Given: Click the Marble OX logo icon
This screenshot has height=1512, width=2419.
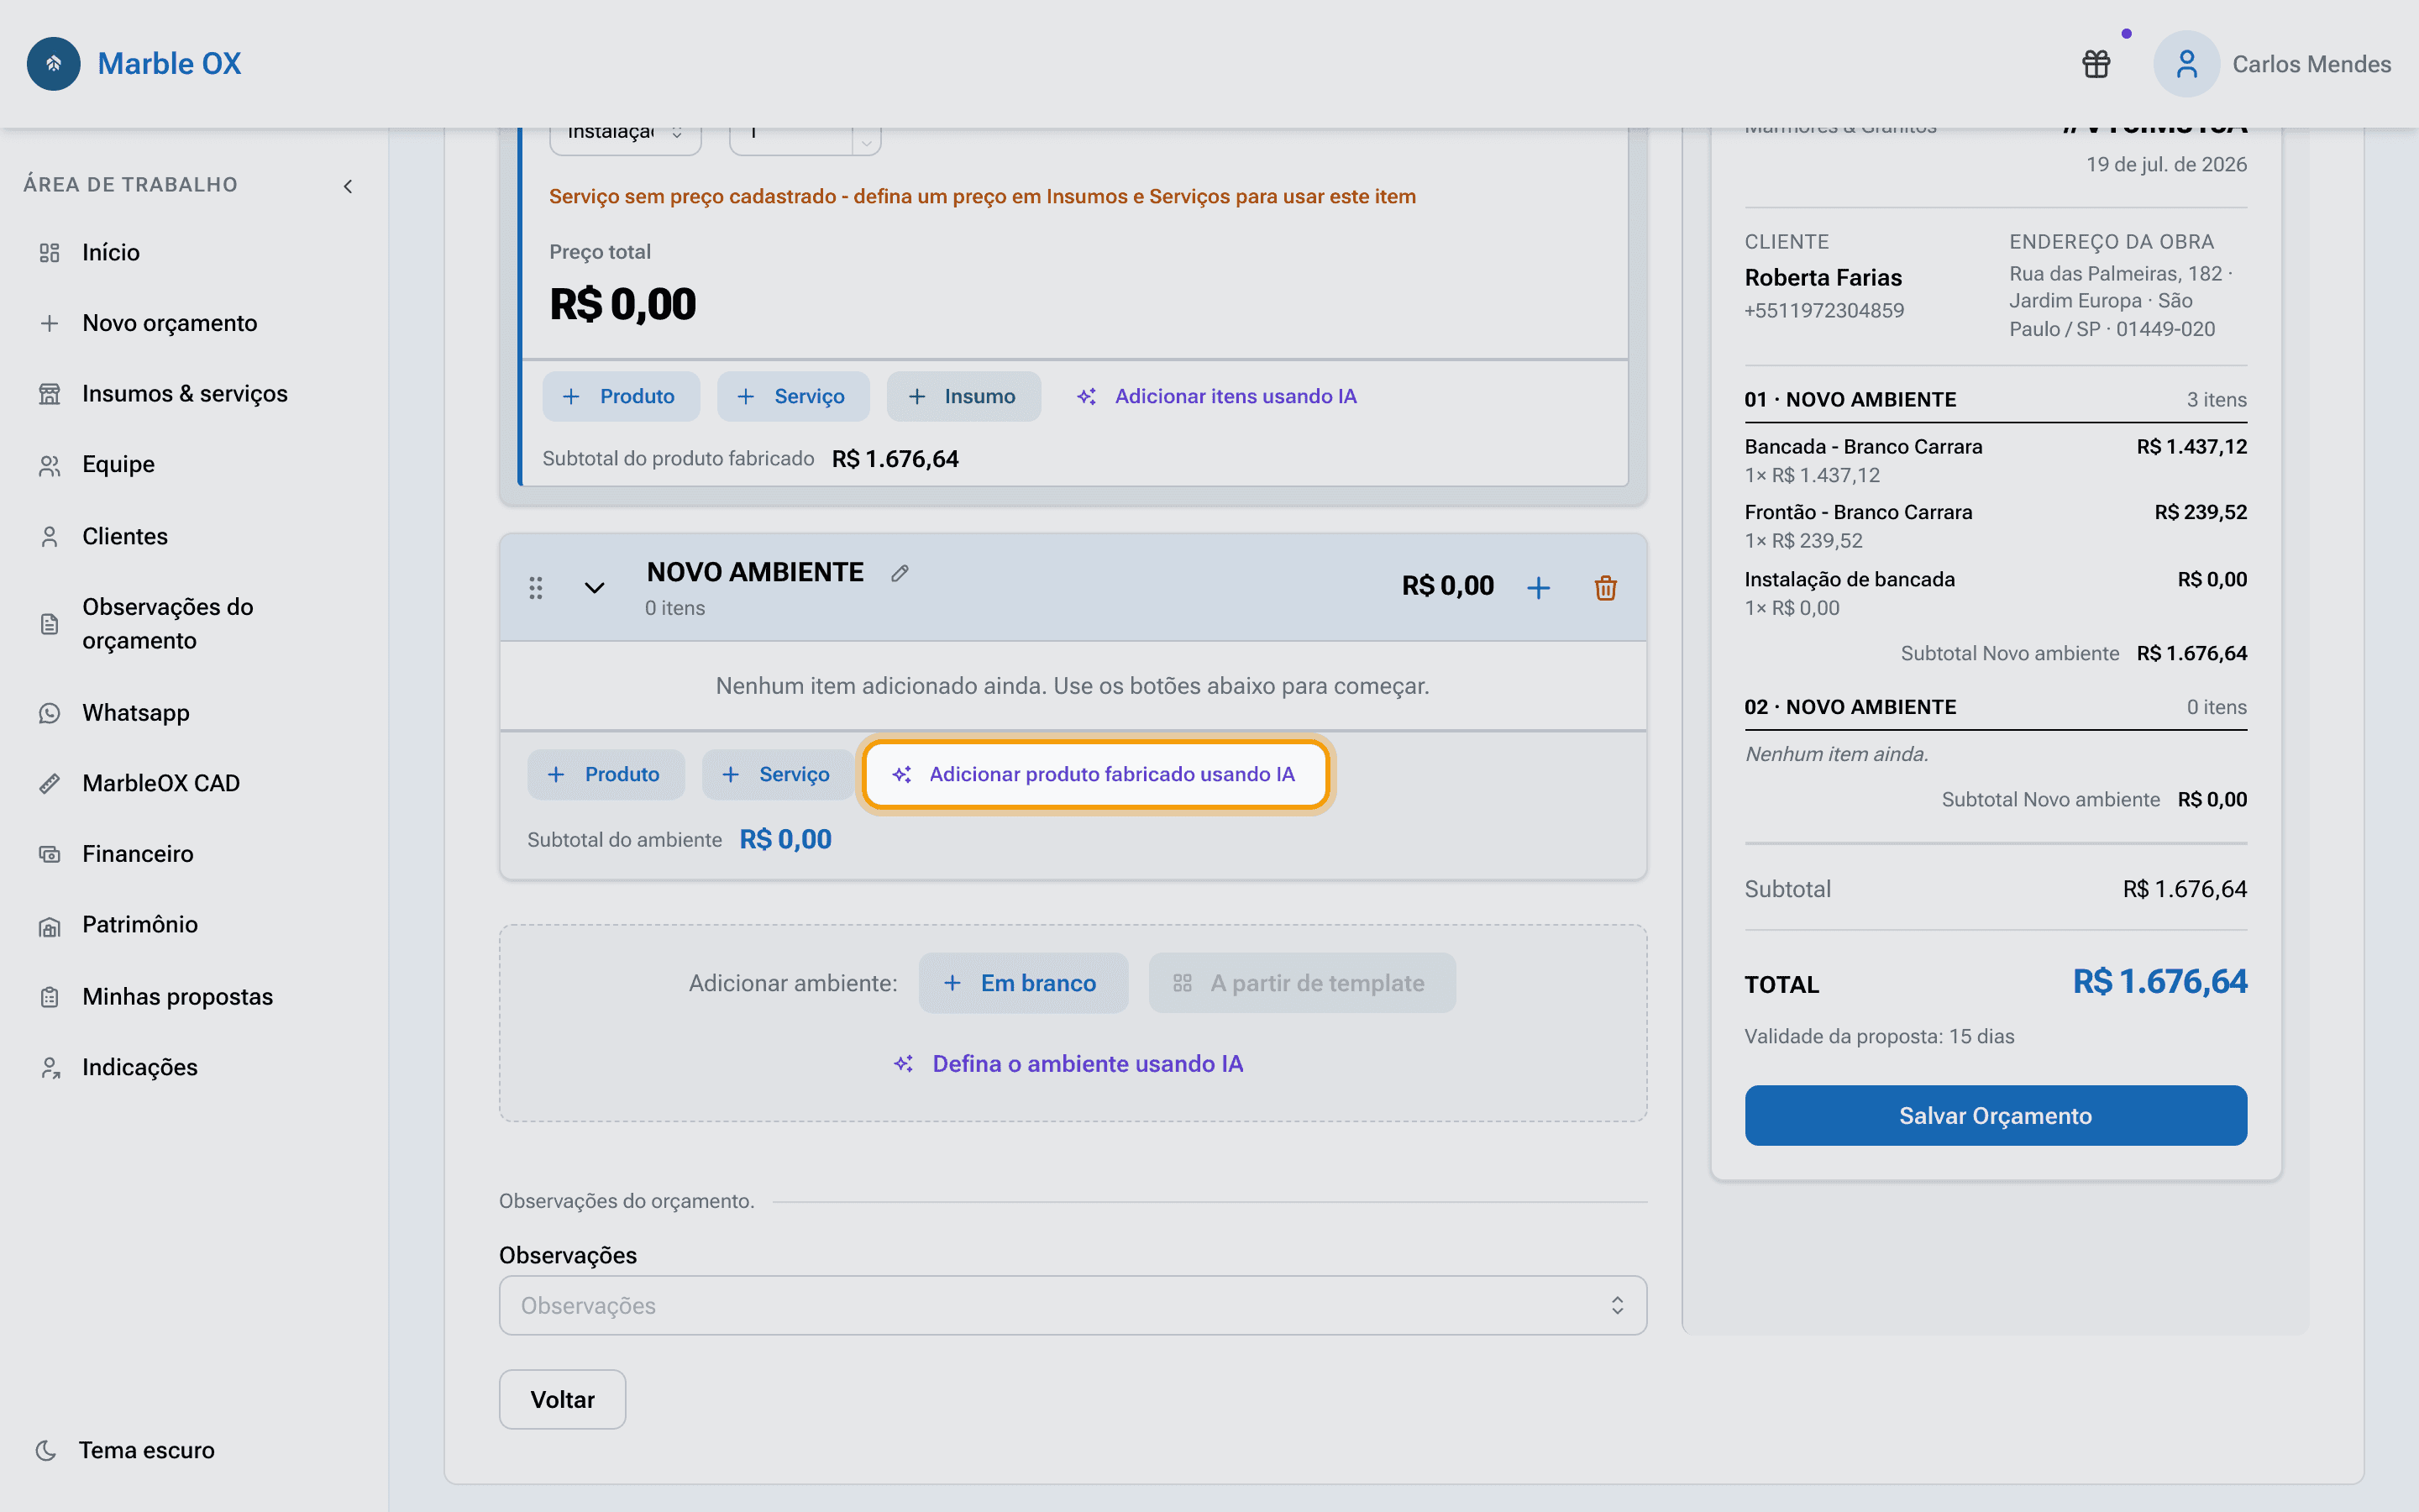Looking at the screenshot, I should point(54,63).
